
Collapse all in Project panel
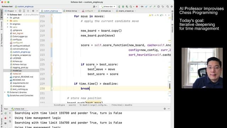28,11
